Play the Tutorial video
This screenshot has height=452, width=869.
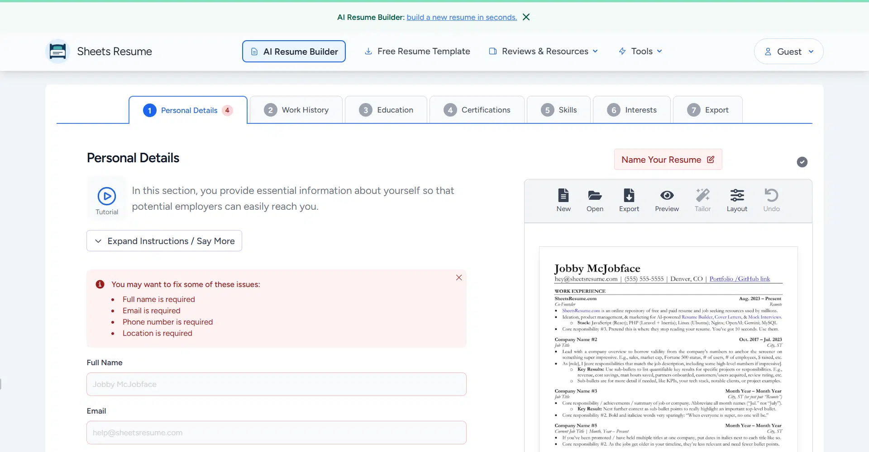pos(107,197)
